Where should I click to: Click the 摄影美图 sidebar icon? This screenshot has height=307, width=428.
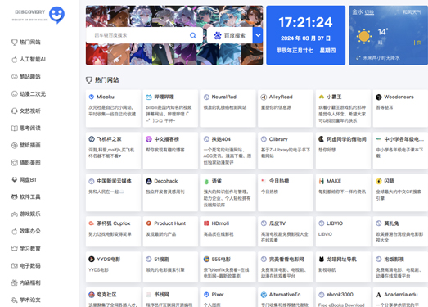point(15,163)
